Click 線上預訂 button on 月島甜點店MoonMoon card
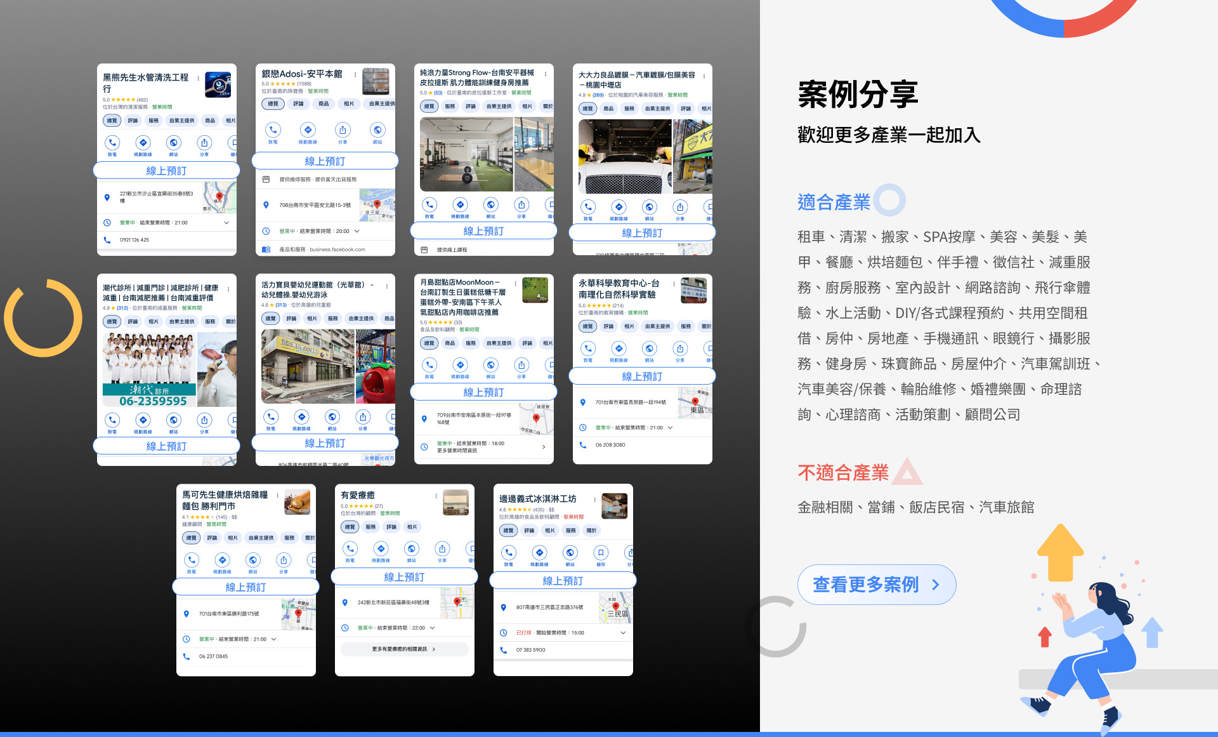1218x737 pixels. pos(483,392)
